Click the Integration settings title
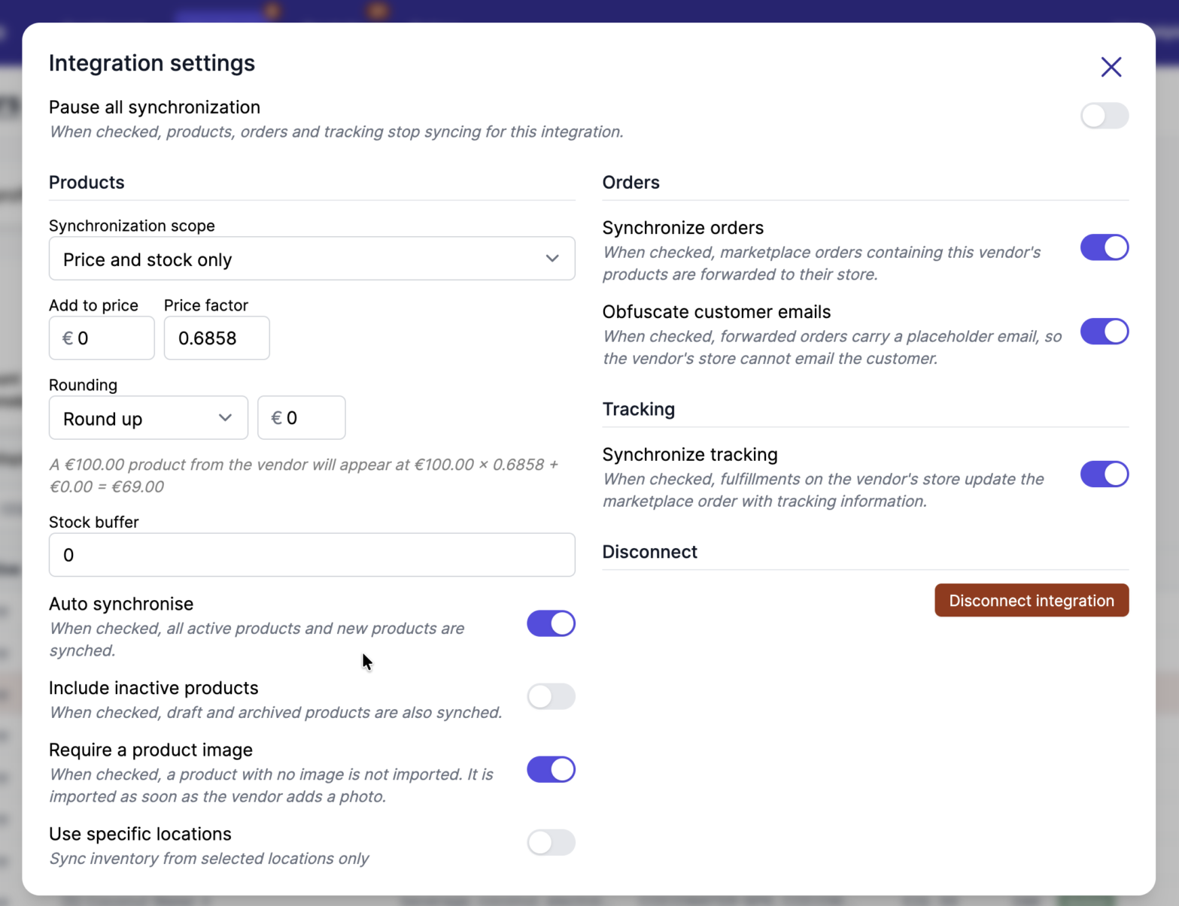This screenshot has width=1179, height=906. 152,63
